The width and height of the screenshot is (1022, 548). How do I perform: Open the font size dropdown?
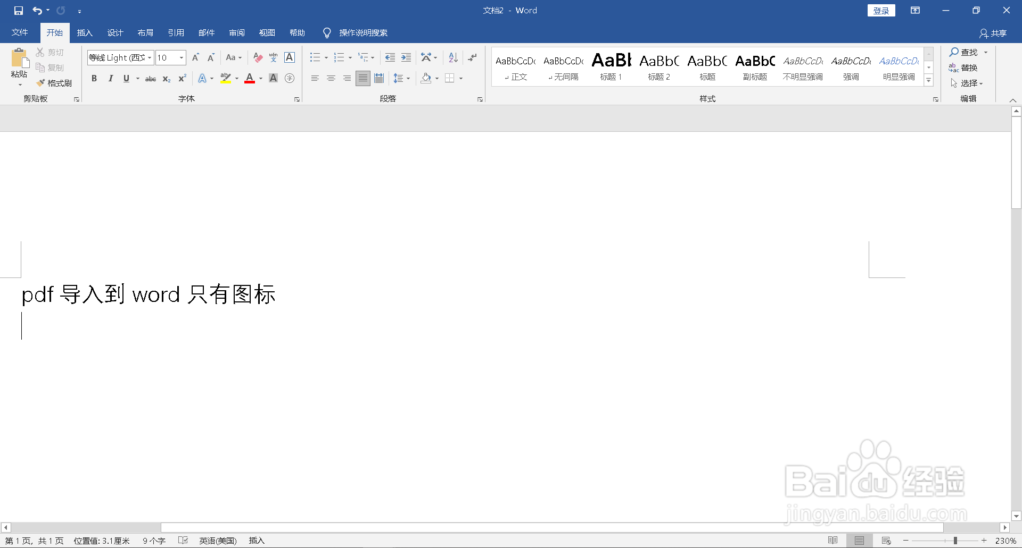pos(182,57)
